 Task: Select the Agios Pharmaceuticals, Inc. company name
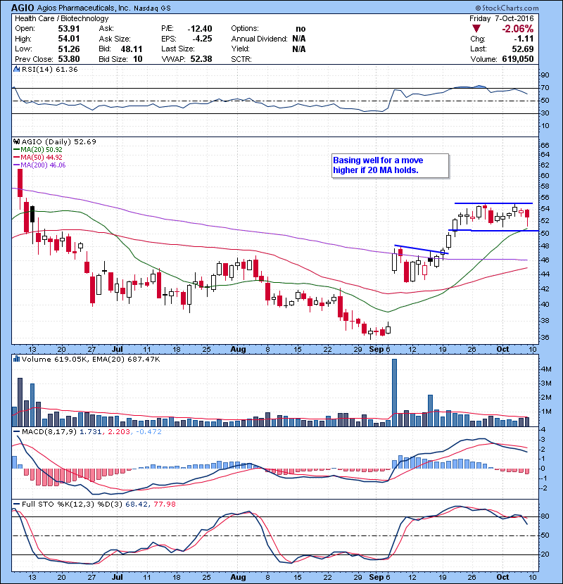pos(84,8)
